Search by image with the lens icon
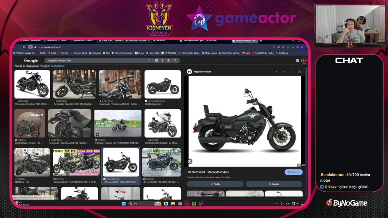 tap(169, 61)
